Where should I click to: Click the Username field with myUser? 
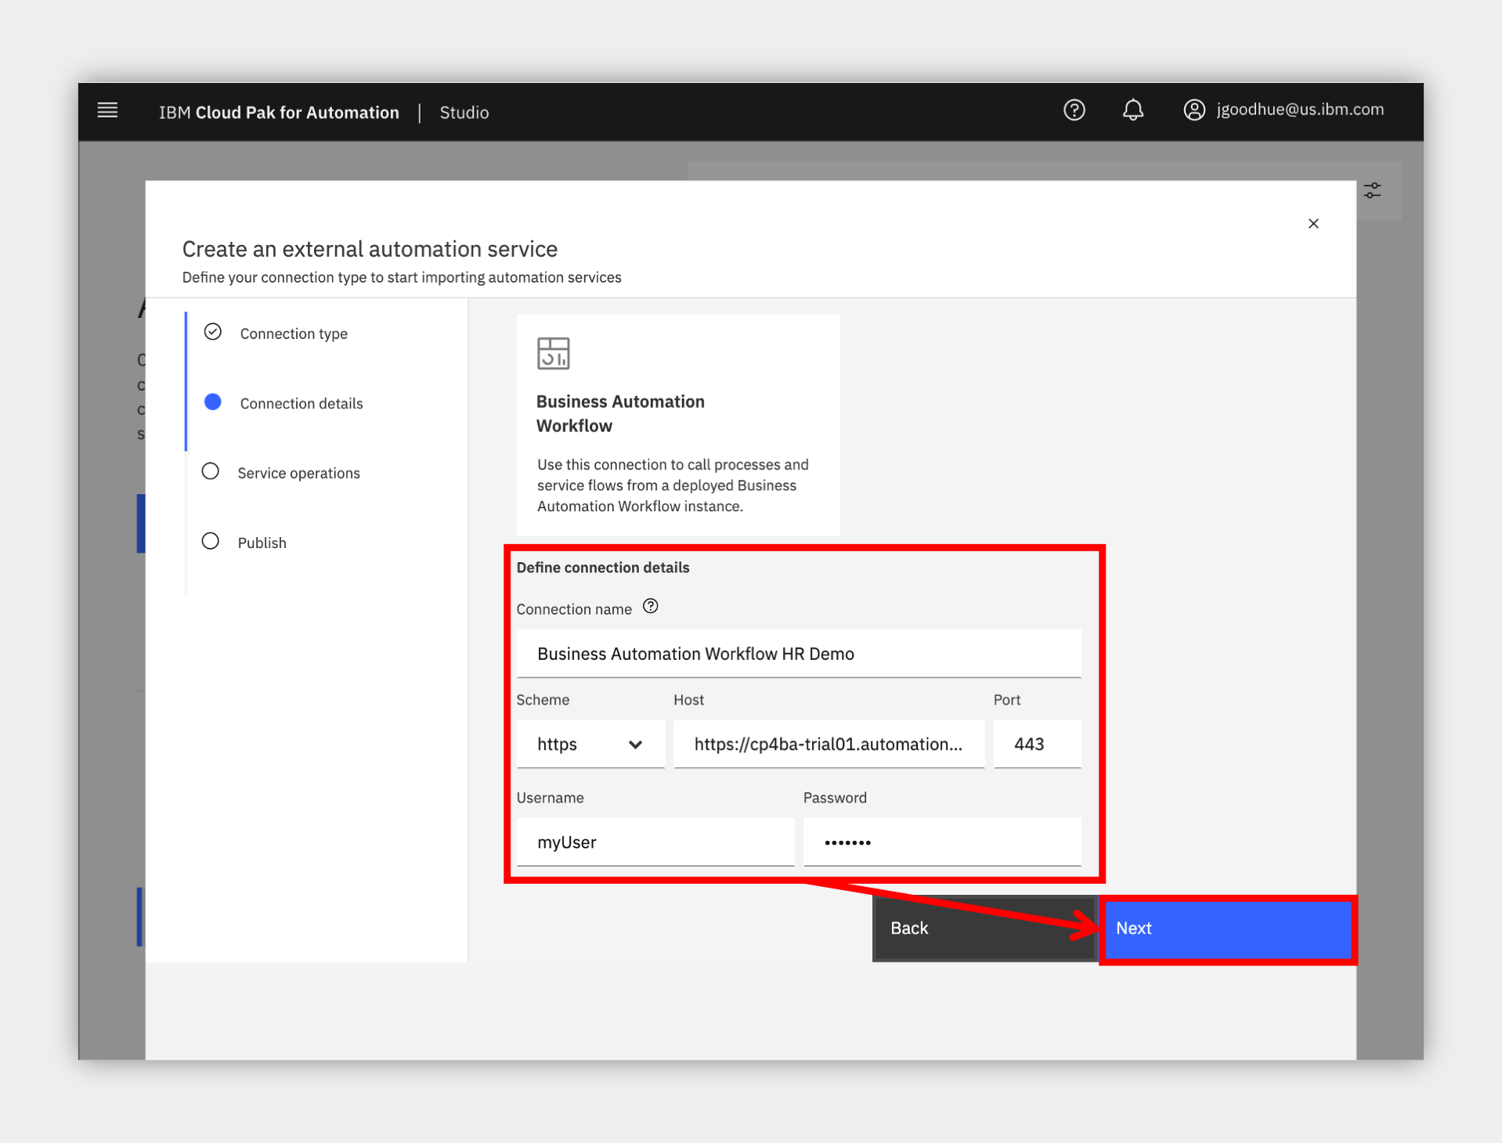tap(655, 842)
